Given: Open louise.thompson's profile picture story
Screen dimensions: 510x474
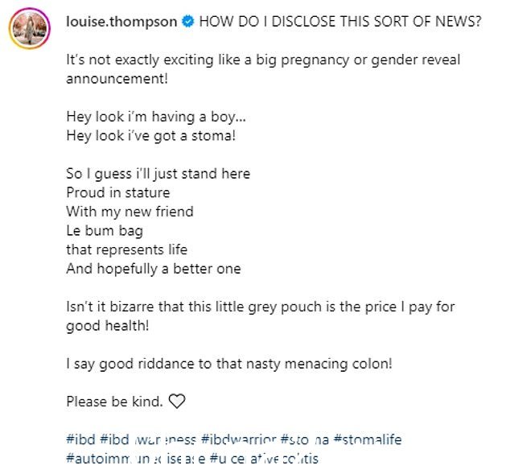Looking at the screenshot, I should click(30, 29).
